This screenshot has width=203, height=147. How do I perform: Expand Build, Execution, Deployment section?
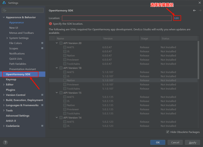[4, 100]
